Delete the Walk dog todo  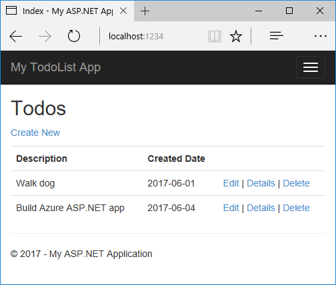pos(296,183)
